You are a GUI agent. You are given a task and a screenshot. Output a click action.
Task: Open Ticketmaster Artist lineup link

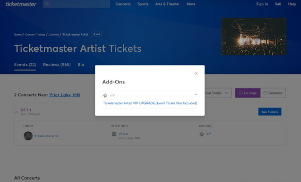pos(47,136)
